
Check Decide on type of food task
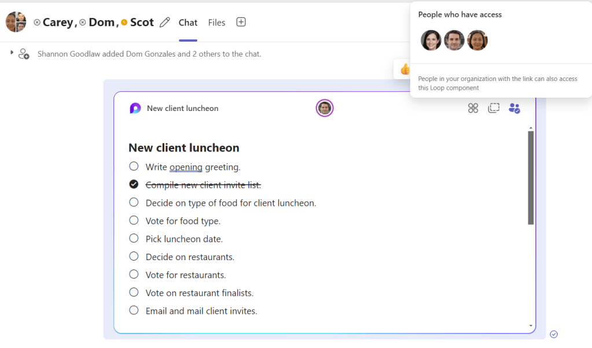(134, 202)
